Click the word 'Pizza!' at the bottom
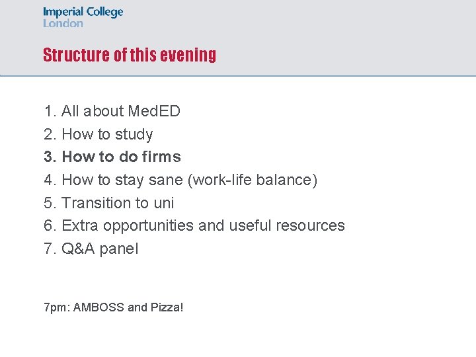Image resolution: width=476 pixels, height=357 pixels. click(x=167, y=307)
